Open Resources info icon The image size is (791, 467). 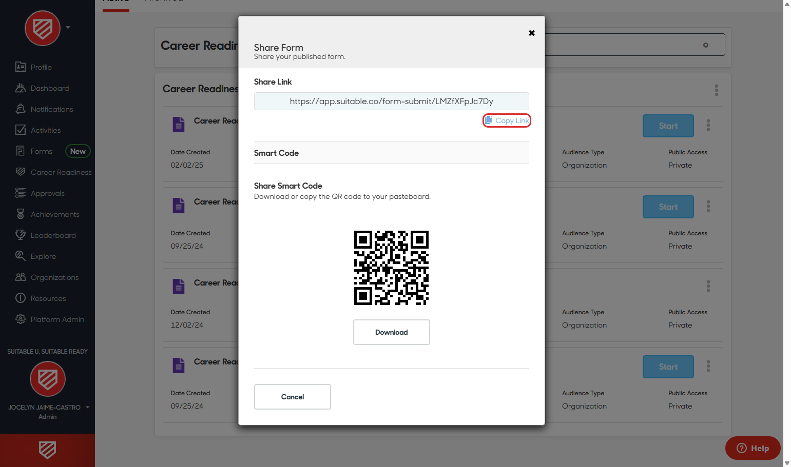(x=21, y=298)
